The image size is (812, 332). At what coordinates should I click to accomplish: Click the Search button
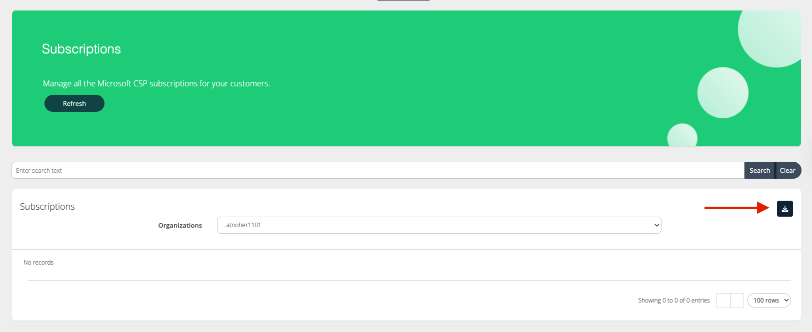(x=759, y=170)
